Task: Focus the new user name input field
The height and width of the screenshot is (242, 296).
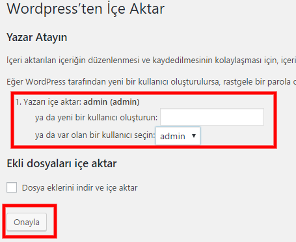Action: point(212,117)
